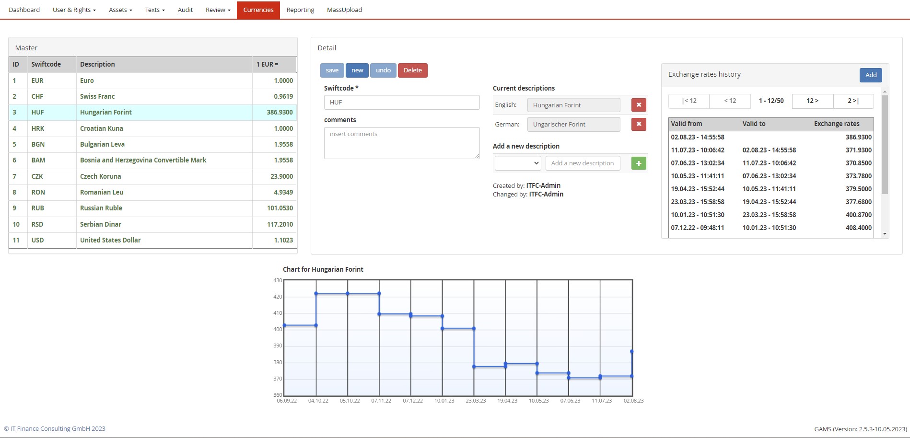Screen dimensions: 910x438
Task: Open the Review dropdown menu
Action: pos(218,10)
